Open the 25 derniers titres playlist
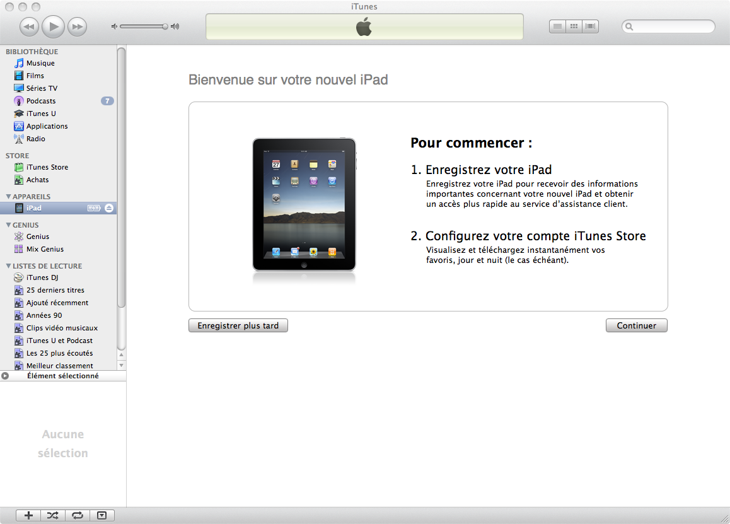This screenshot has height=524, width=730. pos(58,290)
